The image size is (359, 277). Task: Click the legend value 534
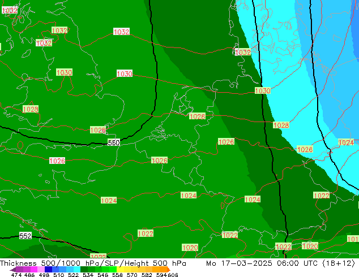click(88, 275)
